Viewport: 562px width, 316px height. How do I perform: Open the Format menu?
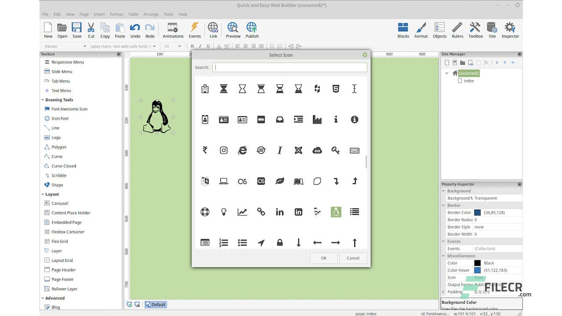coord(116,14)
